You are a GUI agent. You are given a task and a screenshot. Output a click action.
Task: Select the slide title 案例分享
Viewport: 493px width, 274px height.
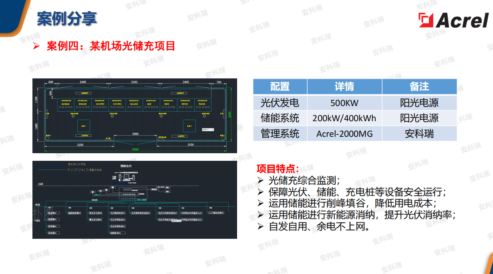coord(67,19)
